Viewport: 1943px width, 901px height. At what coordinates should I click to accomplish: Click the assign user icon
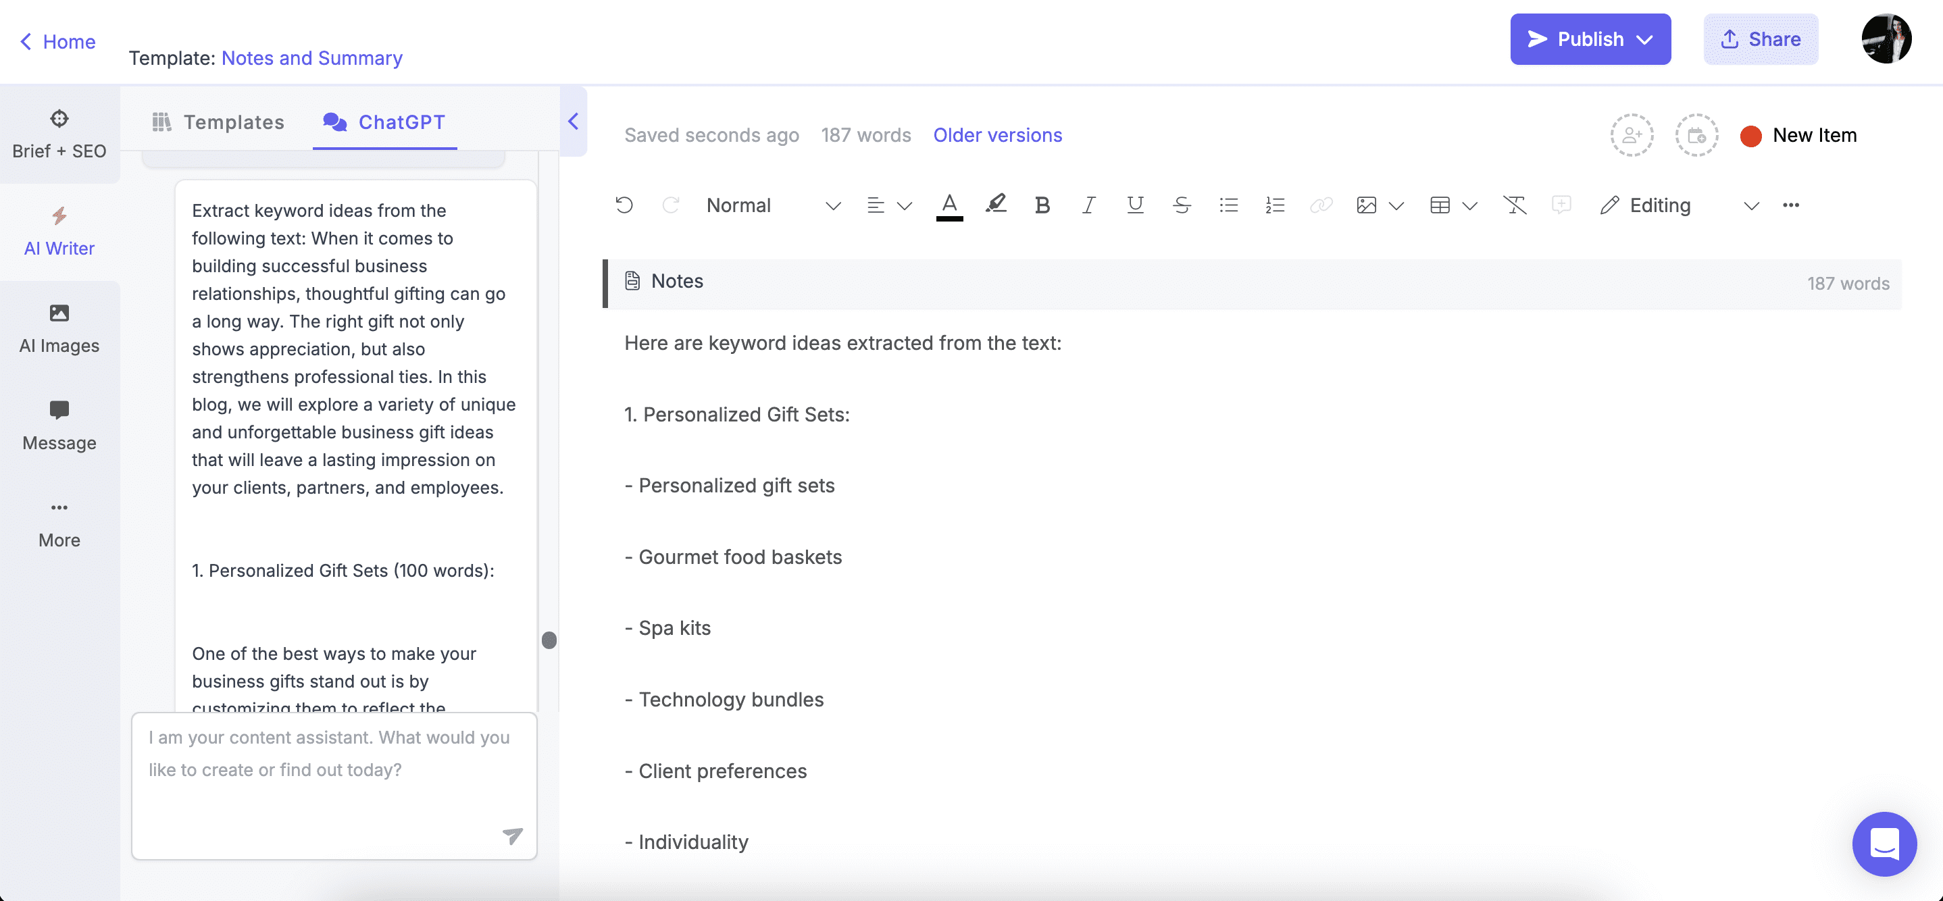coord(1632,135)
